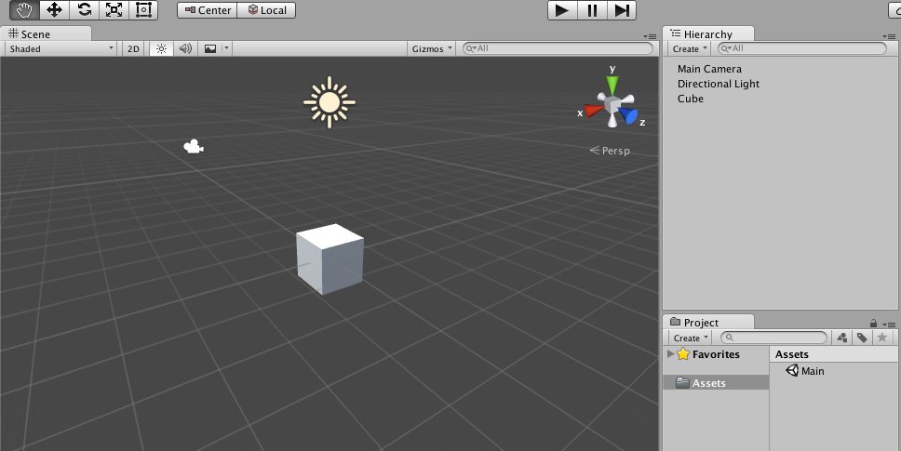Toggle scene lighting sun icon

coord(161,48)
